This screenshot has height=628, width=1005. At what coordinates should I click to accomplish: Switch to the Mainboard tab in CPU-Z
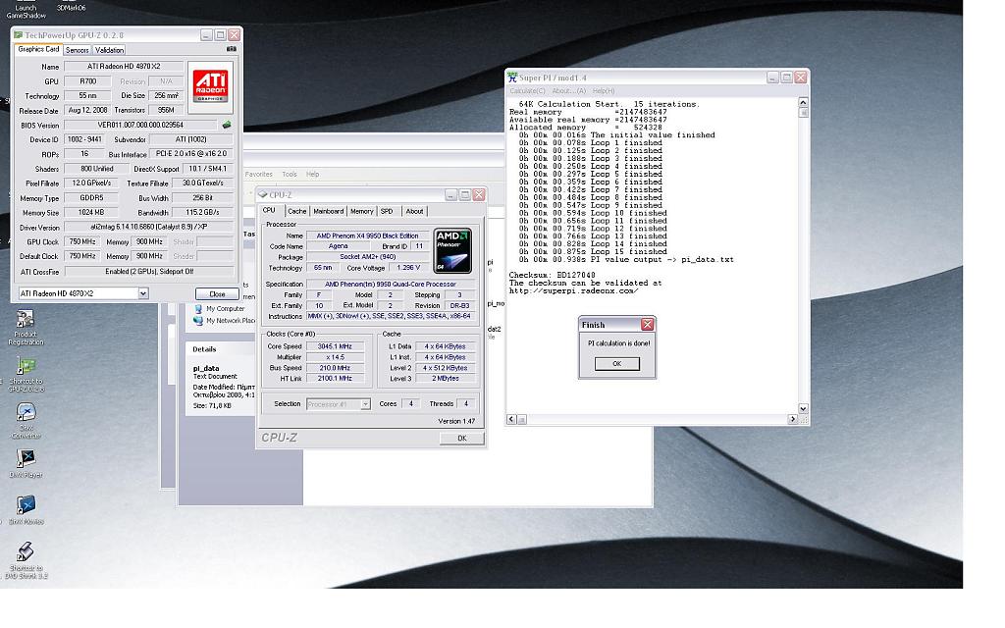click(328, 211)
